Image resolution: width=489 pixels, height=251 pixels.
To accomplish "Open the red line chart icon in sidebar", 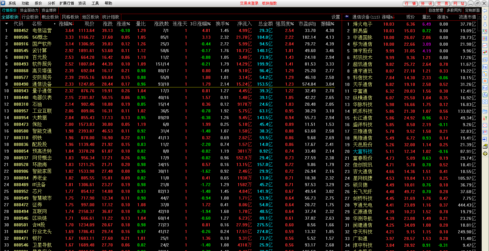I will (485, 45).
